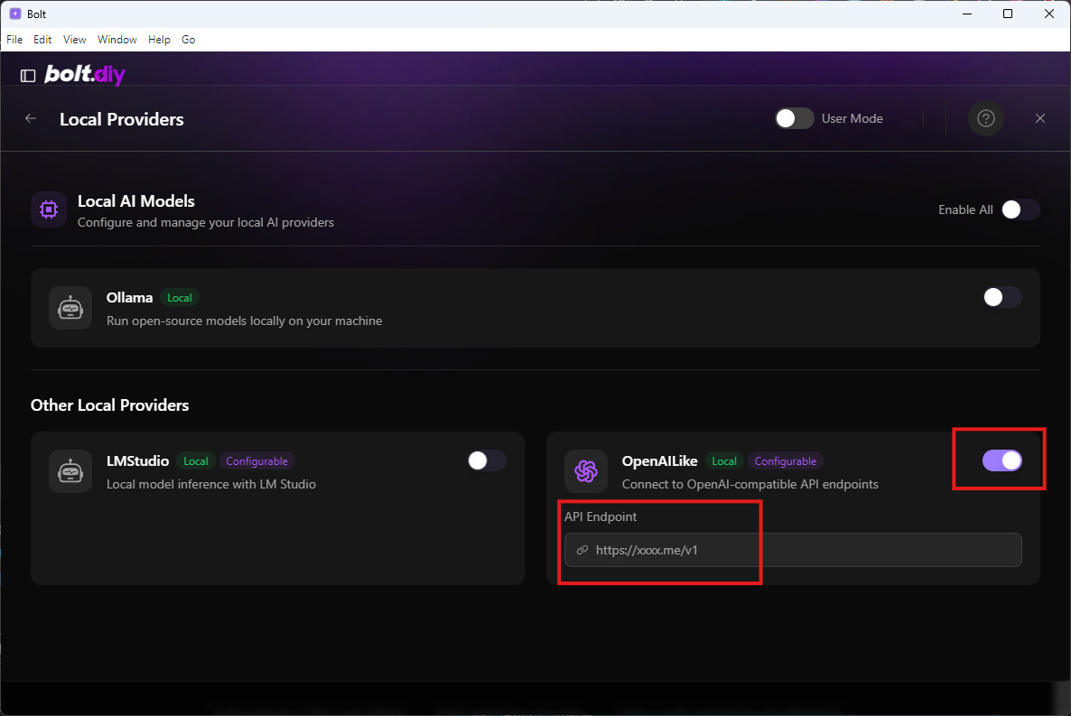The height and width of the screenshot is (716, 1071).
Task: Click the Configurable badge next to LMStudio
Action: (256, 461)
